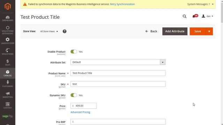
Task: Expand System Messages dropdown
Action: tap(200, 4)
